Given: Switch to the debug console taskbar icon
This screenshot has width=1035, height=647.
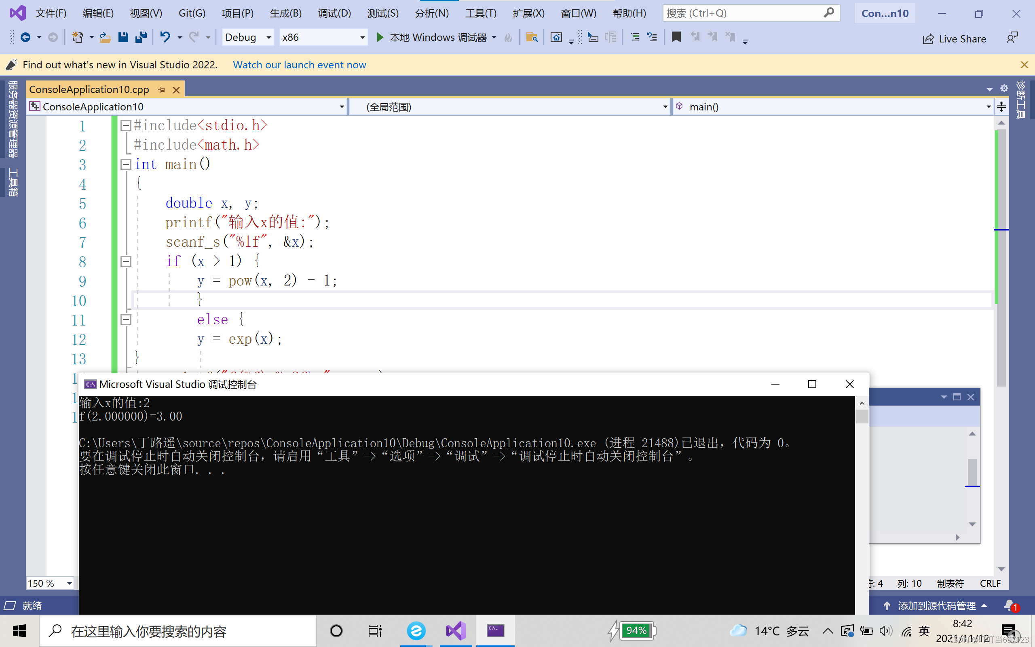Looking at the screenshot, I should (495, 631).
